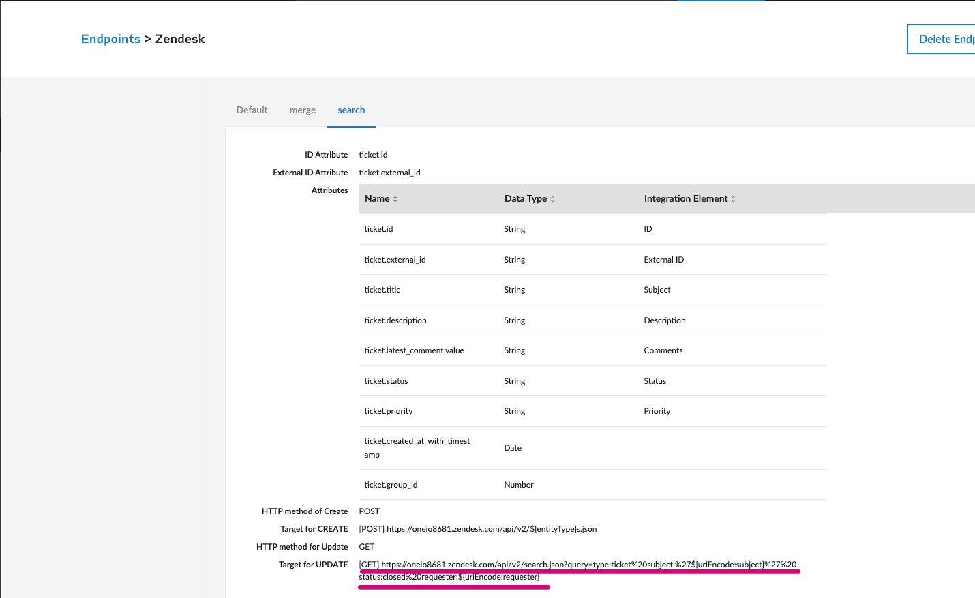Switch to the Default tab
Screen dimensions: 975x598
click(252, 110)
